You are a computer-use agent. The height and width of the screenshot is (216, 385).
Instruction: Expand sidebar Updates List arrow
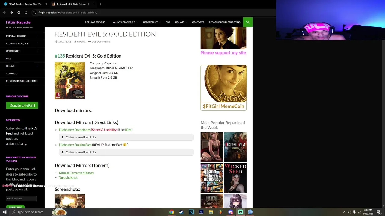pos(38,51)
